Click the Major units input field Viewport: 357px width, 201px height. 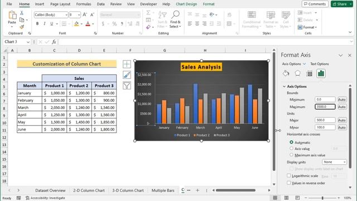325,120
